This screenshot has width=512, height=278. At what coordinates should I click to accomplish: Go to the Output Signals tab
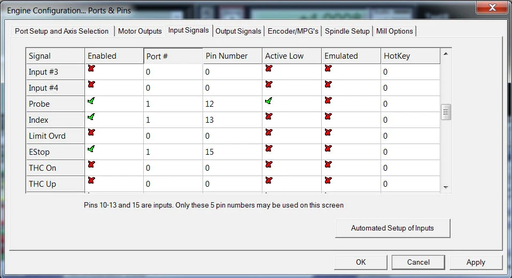pos(238,31)
